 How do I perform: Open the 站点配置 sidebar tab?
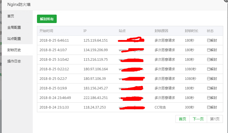coord(14,39)
